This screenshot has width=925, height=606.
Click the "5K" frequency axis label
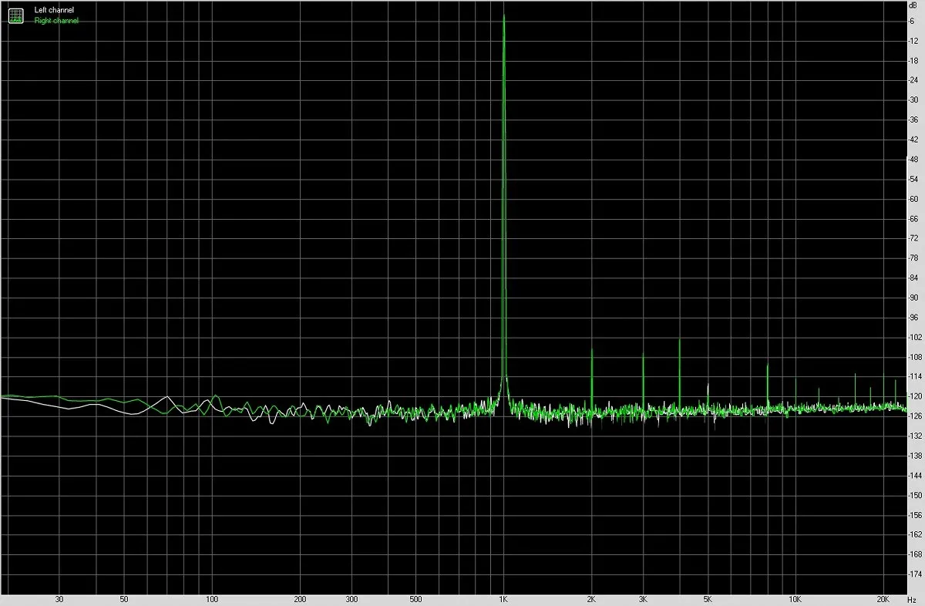708,598
